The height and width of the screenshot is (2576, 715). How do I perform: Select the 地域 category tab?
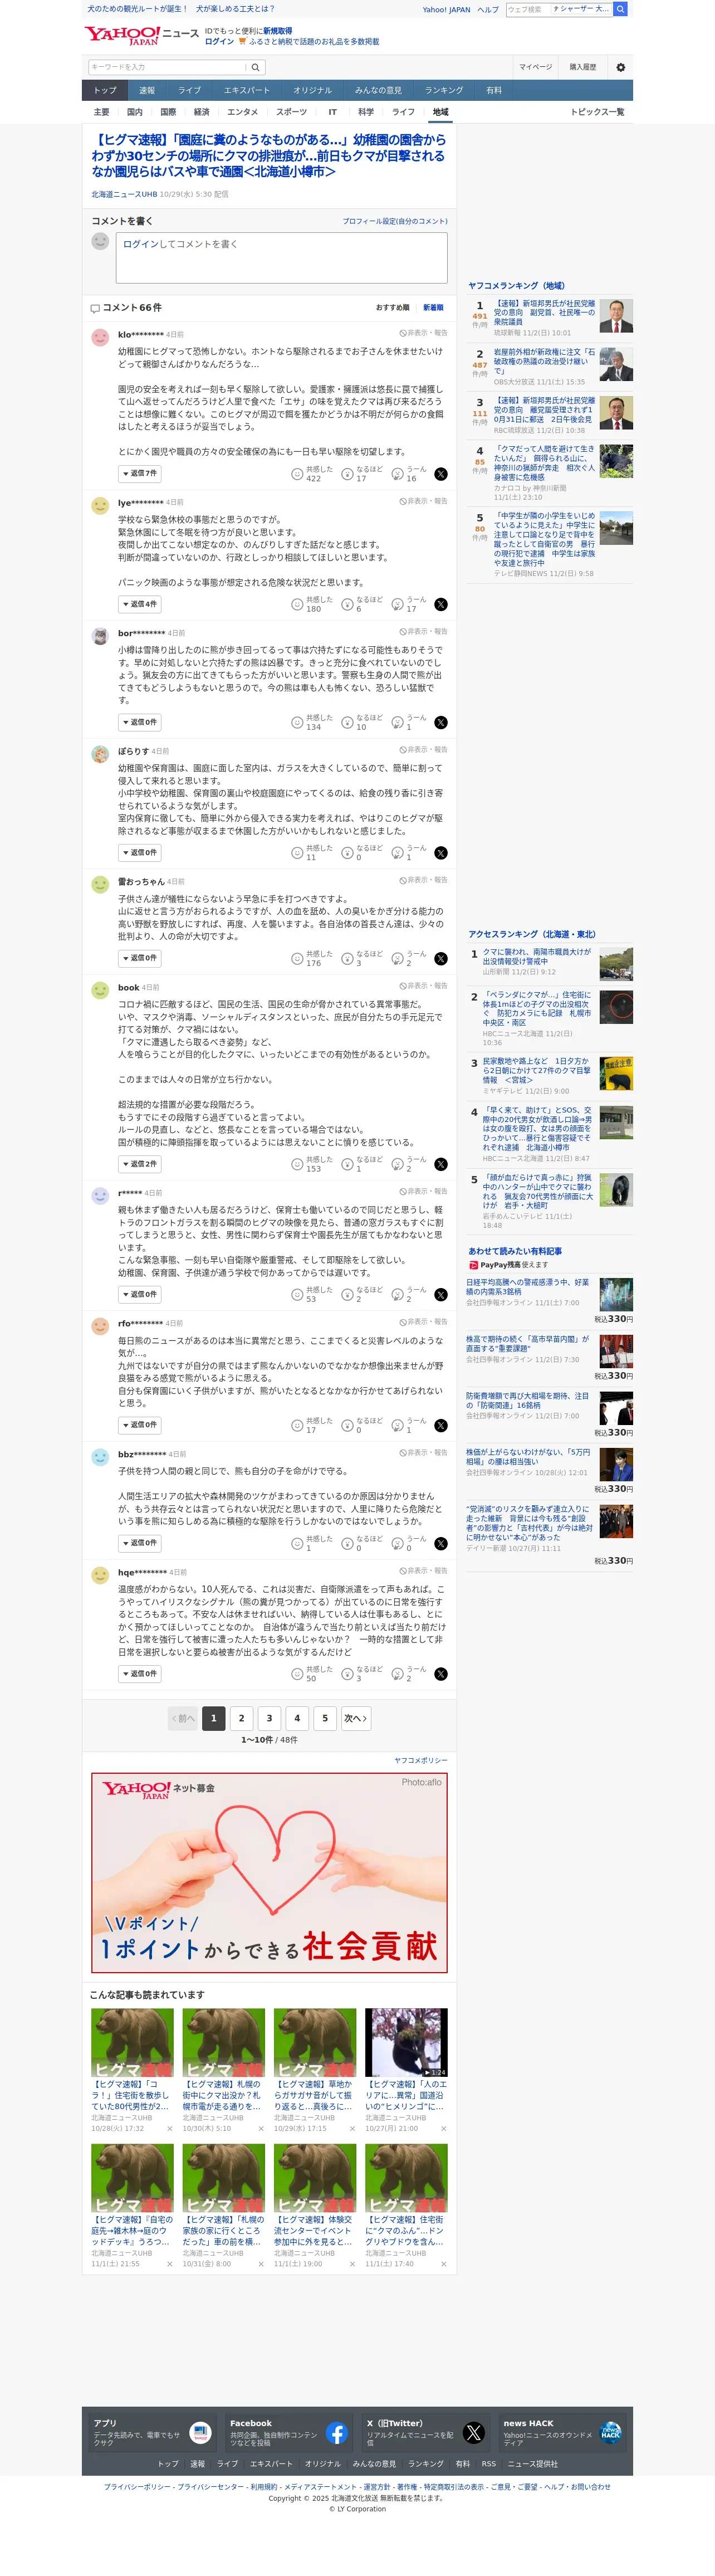(441, 112)
